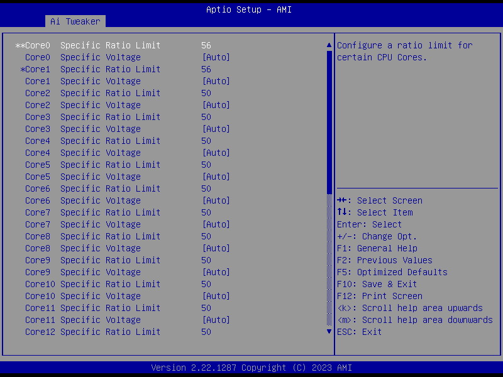The height and width of the screenshot is (377, 503).
Task: Edit Core2 ratio limit value 50
Action: pyautogui.click(x=206, y=93)
